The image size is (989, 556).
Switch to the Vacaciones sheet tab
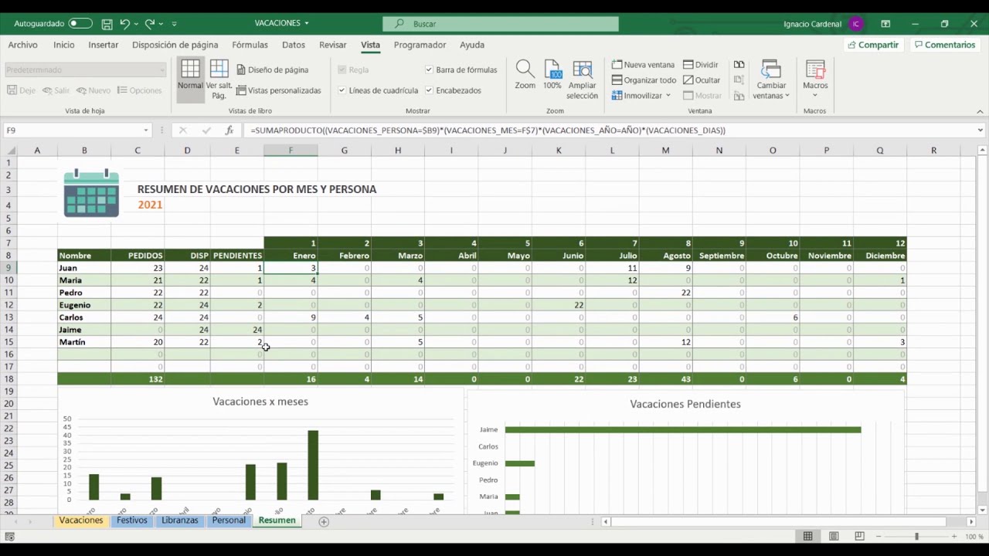click(x=81, y=520)
